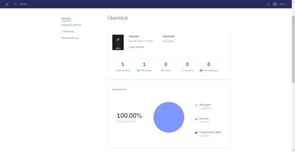Select the Überblick sidebar tab

(x=66, y=18)
